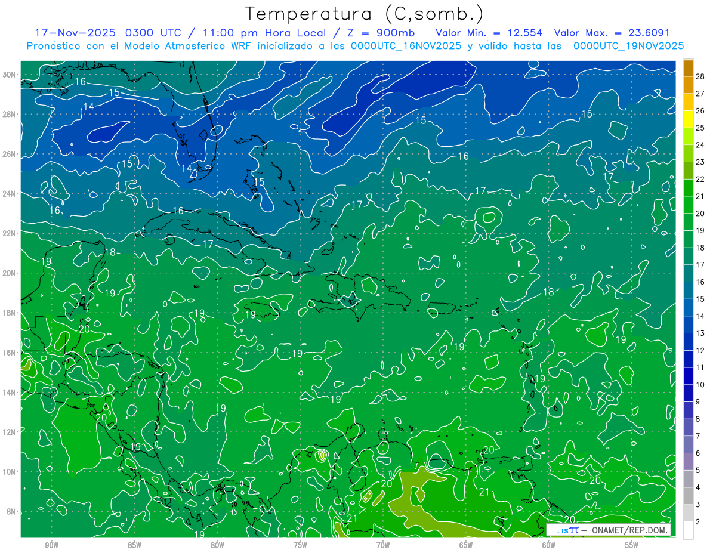716x553 pixels.
Task: Click the latitude axis label "14N"
Action: (9, 393)
